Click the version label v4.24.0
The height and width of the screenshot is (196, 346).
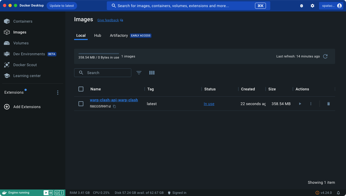pyautogui.click(x=326, y=193)
